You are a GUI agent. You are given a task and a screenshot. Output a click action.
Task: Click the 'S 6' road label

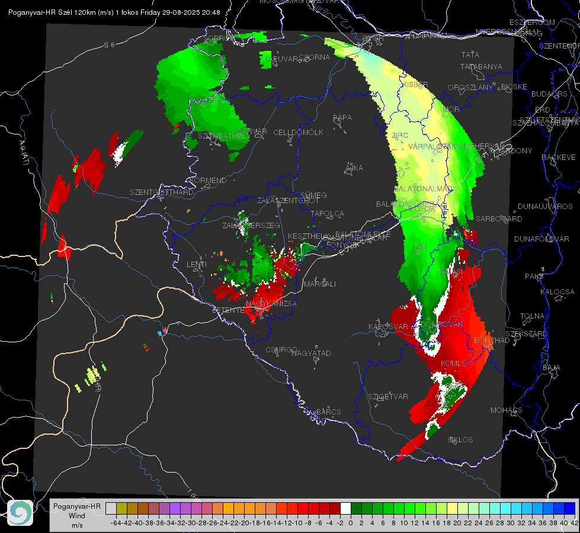pyautogui.click(x=109, y=45)
